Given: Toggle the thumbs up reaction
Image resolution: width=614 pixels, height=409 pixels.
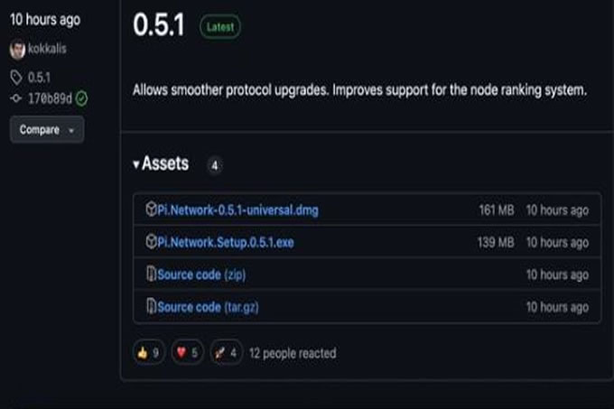Looking at the screenshot, I should tap(149, 353).
